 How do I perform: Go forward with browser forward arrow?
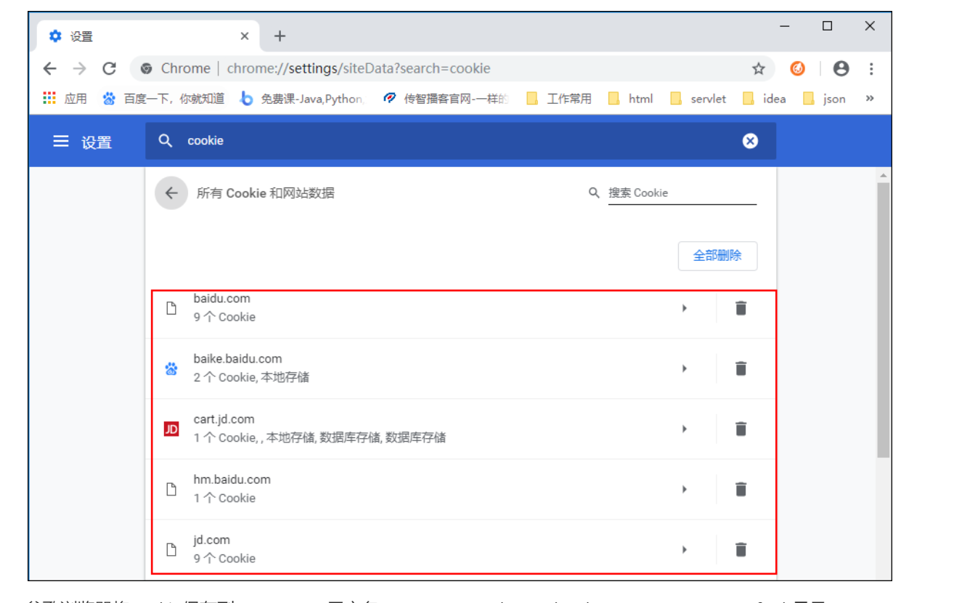pos(80,68)
